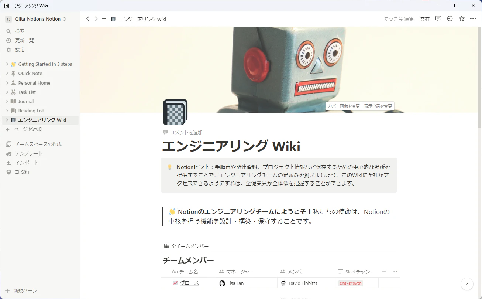Go back with the left arrow icon
Image resolution: width=482 pixels, height=299 pixels.
click(87, 19)
